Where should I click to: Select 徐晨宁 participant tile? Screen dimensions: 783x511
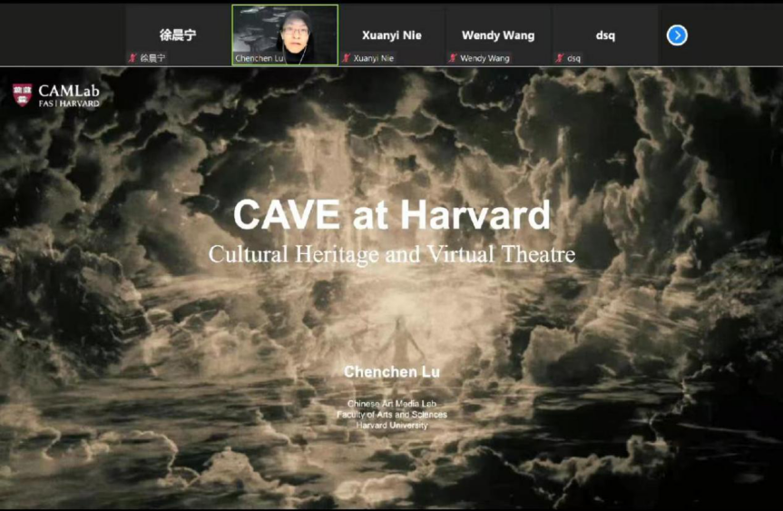[178, 35]
